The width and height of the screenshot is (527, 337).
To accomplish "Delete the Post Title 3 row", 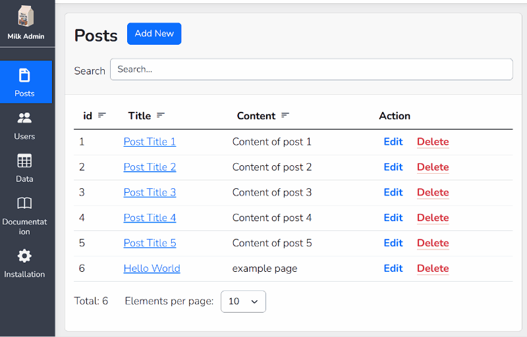I will coord(433,192).
